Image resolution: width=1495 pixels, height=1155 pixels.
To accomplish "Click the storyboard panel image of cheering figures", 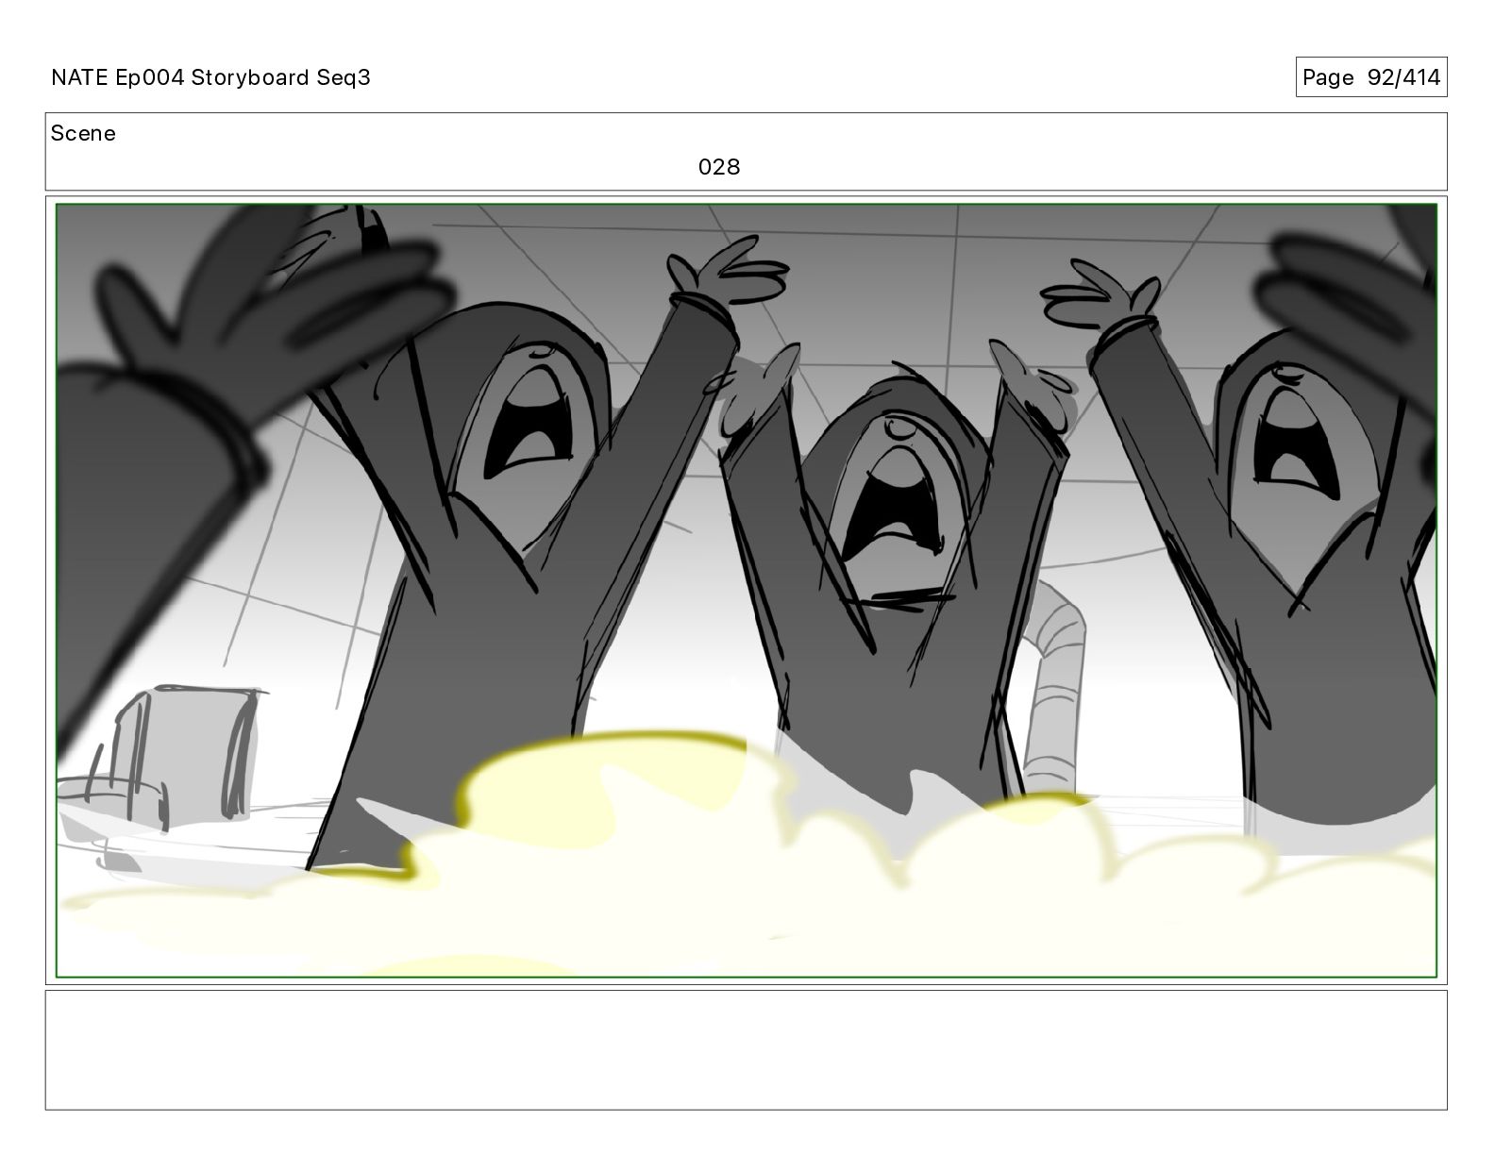I will click(746, 590).
